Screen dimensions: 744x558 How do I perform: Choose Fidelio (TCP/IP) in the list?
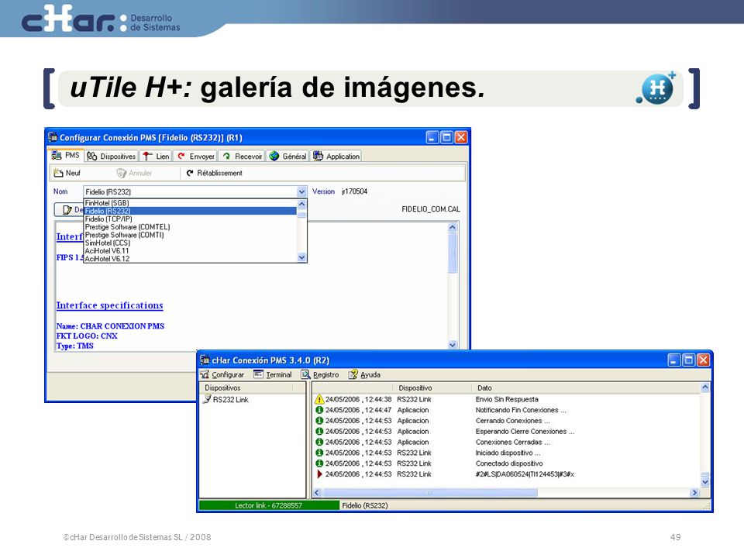coord(190,219)
